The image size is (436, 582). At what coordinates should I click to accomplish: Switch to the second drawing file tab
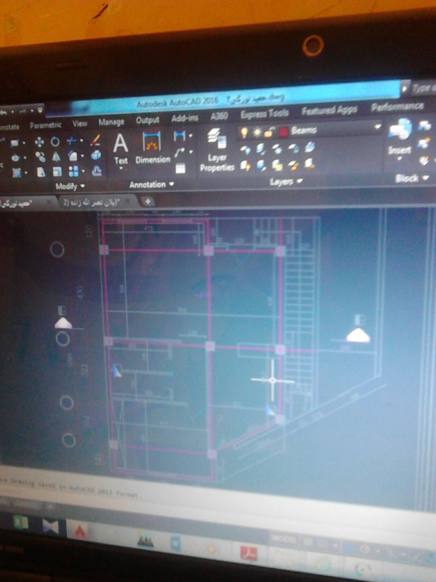click(96, 203)
